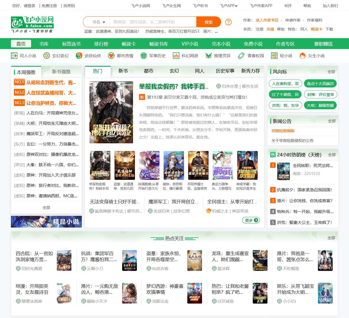Open the 武道通神 book cover thumbnail
Screen dimensions: 349x318
tap(125, 165)
